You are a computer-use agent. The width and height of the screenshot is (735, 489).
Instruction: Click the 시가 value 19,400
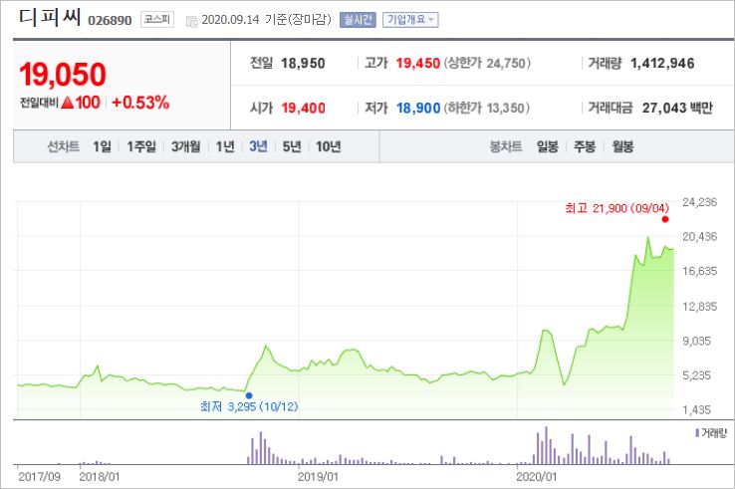pyautogui.click(x=304, y=109)
